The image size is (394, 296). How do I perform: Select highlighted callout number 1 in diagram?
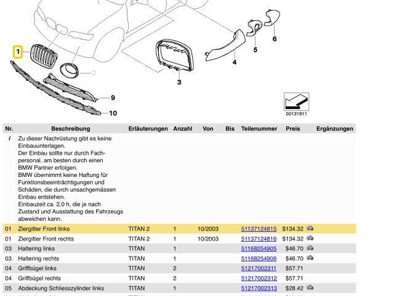pyautogui.click(x=19, y=52)
